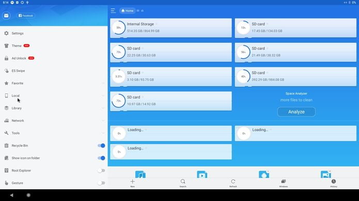The height and width of the screenshot is (201, 359).
Task: Click the Root Explorer icon
Action: point(6,171)
